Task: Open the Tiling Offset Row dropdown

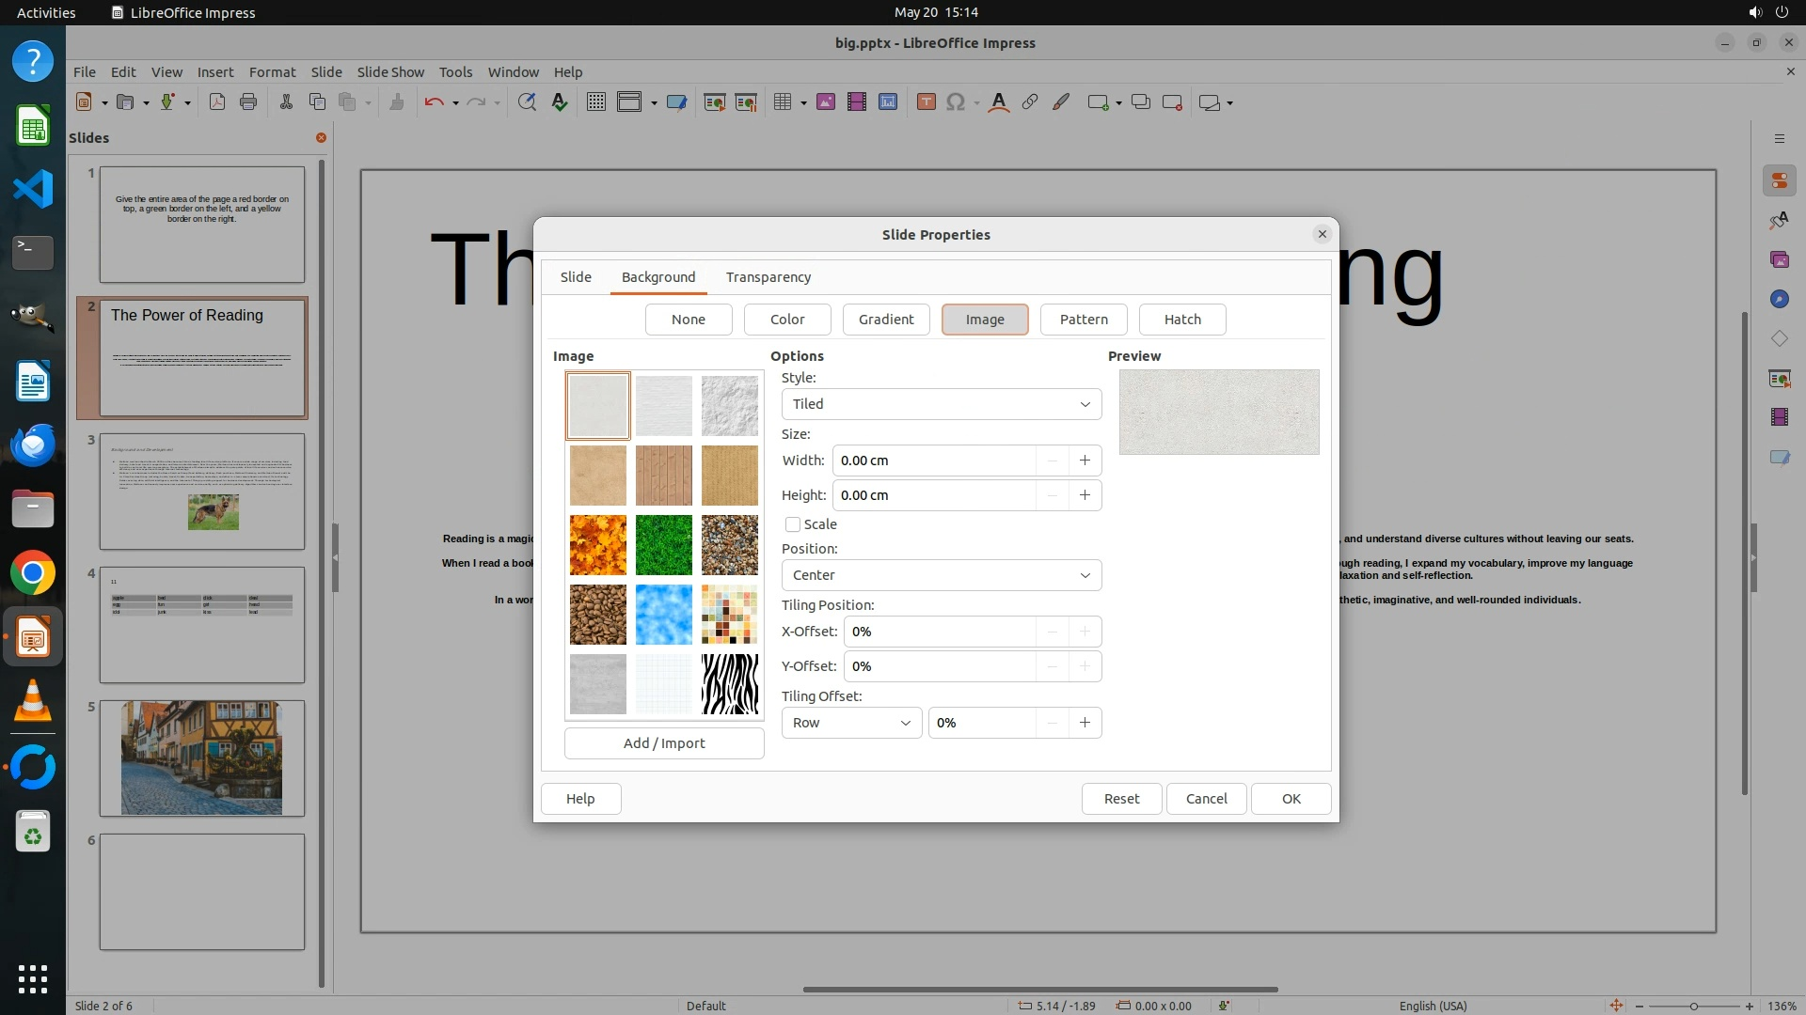Action: (x=851, y=723)
